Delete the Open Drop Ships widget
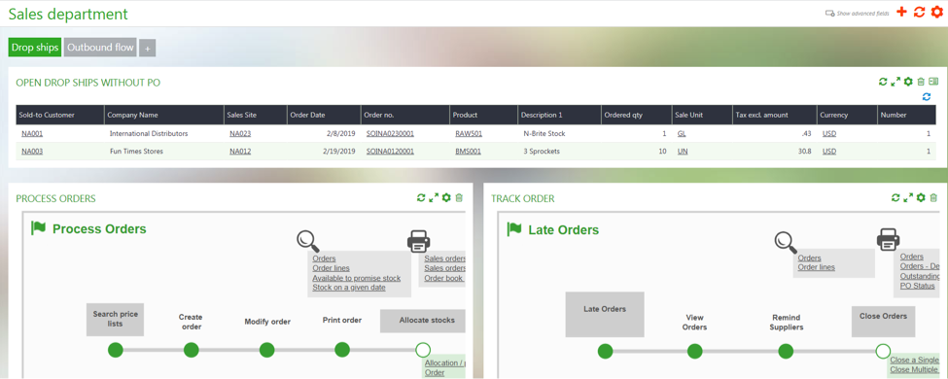Screen dimensions: 948x379 click(x=921, y=82)
